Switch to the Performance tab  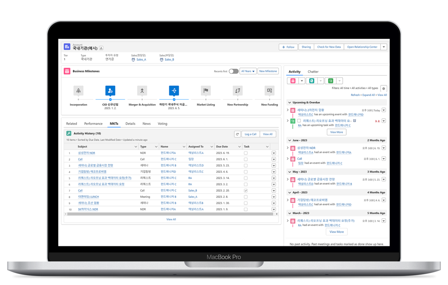93,124
